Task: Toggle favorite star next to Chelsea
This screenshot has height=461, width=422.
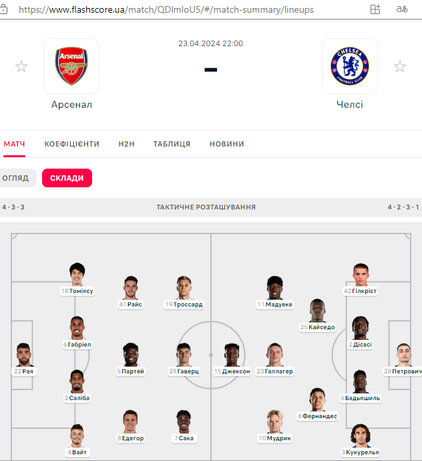Action: click(x=400, y=66)
